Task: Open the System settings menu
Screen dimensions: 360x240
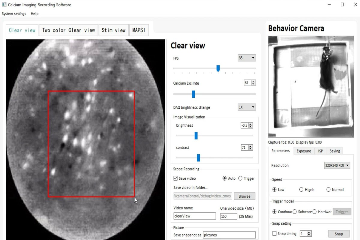Action: tap(14, 14)
